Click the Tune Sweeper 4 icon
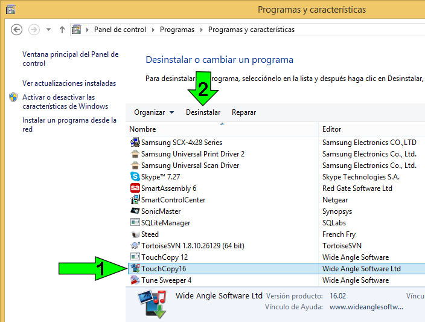The image size is (425, 322). pos(135,280)
